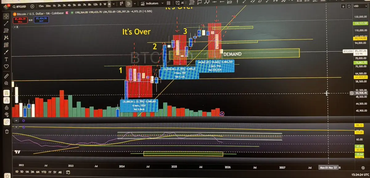
Task: Add symbol with plus circle icon
Action: click(32, 6)
